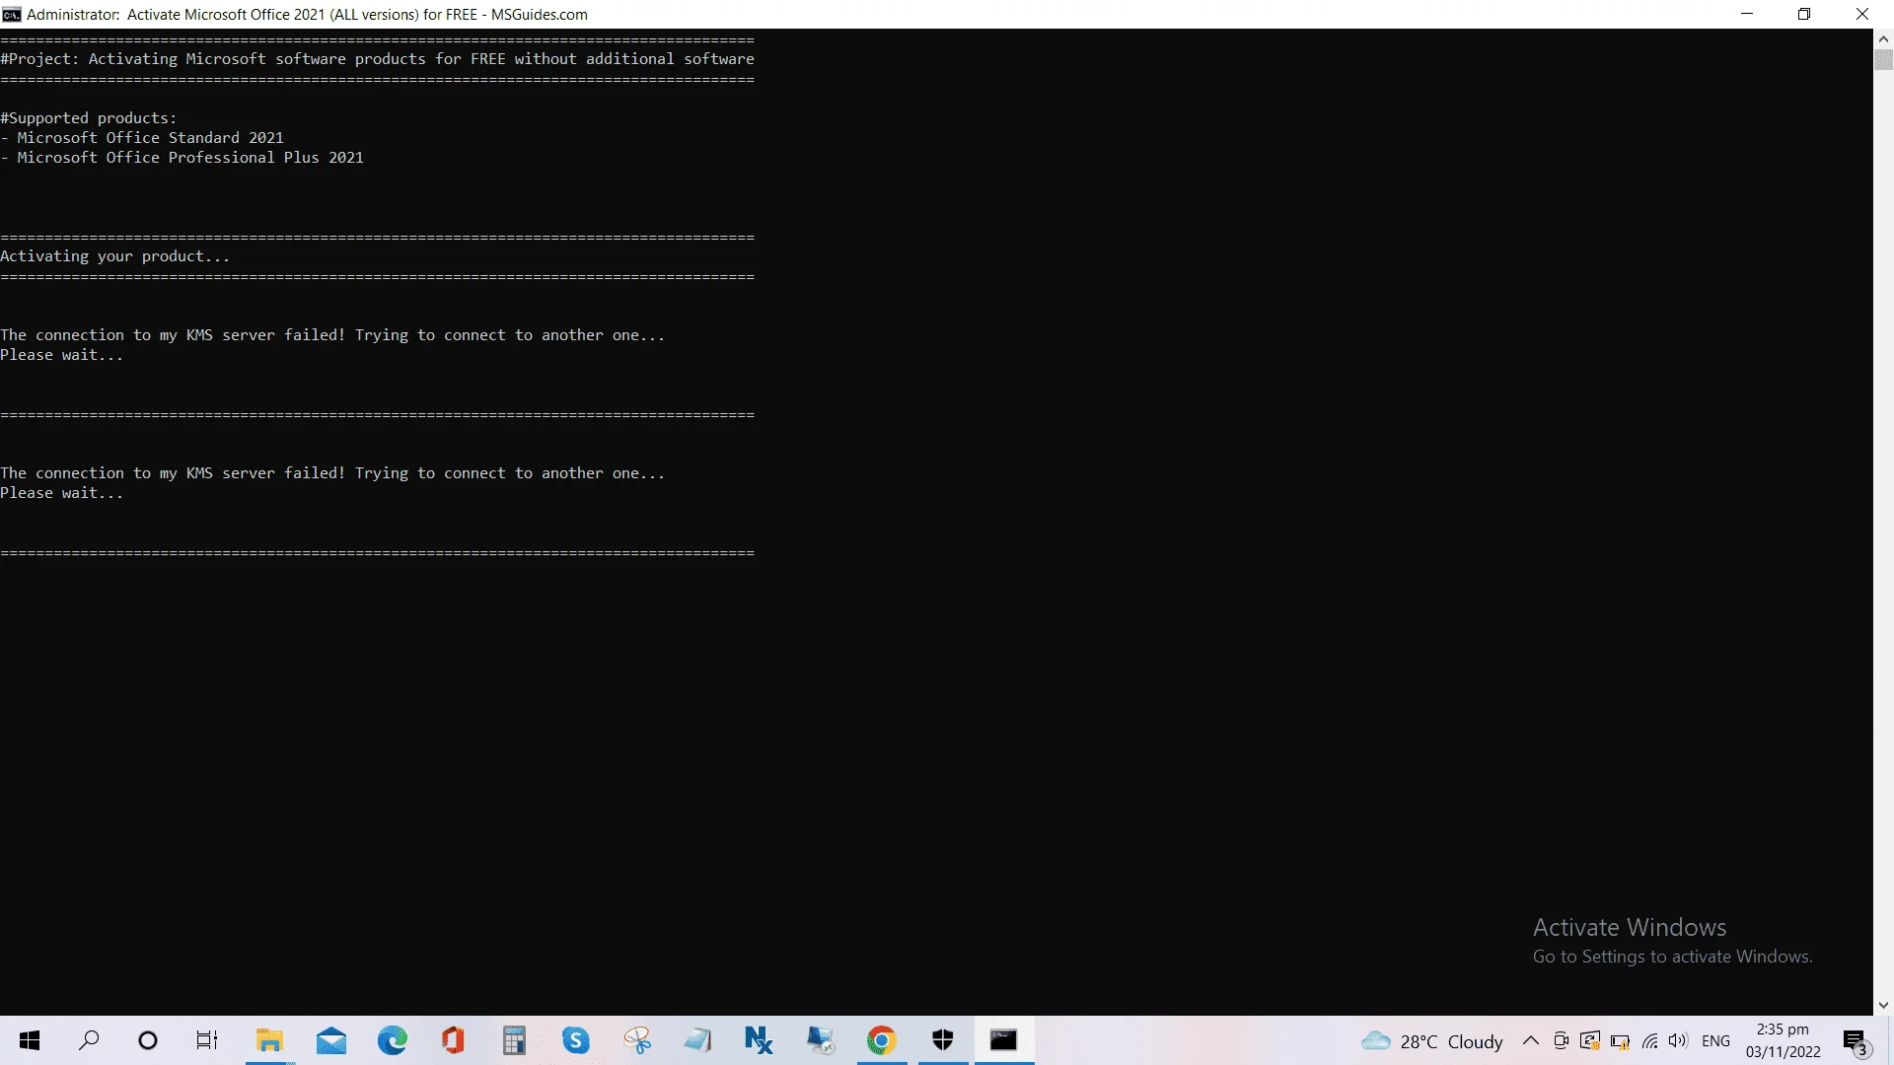Click 'Activating your product...' text line
This screenshot has height=1065, width=1894.
pyautogui.click(x=114, y=256)
